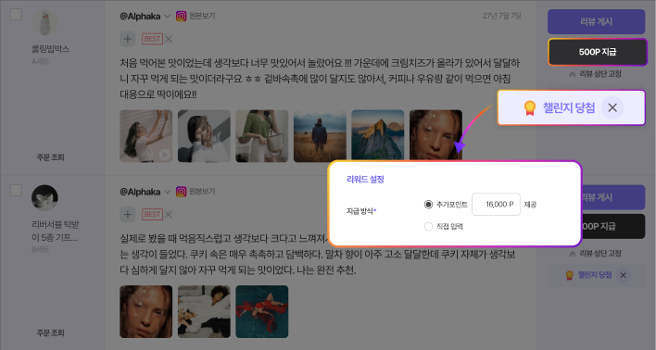Viewport: 656px width, 350px height.
Task: Click the B세트 option text
Action: 40,250
